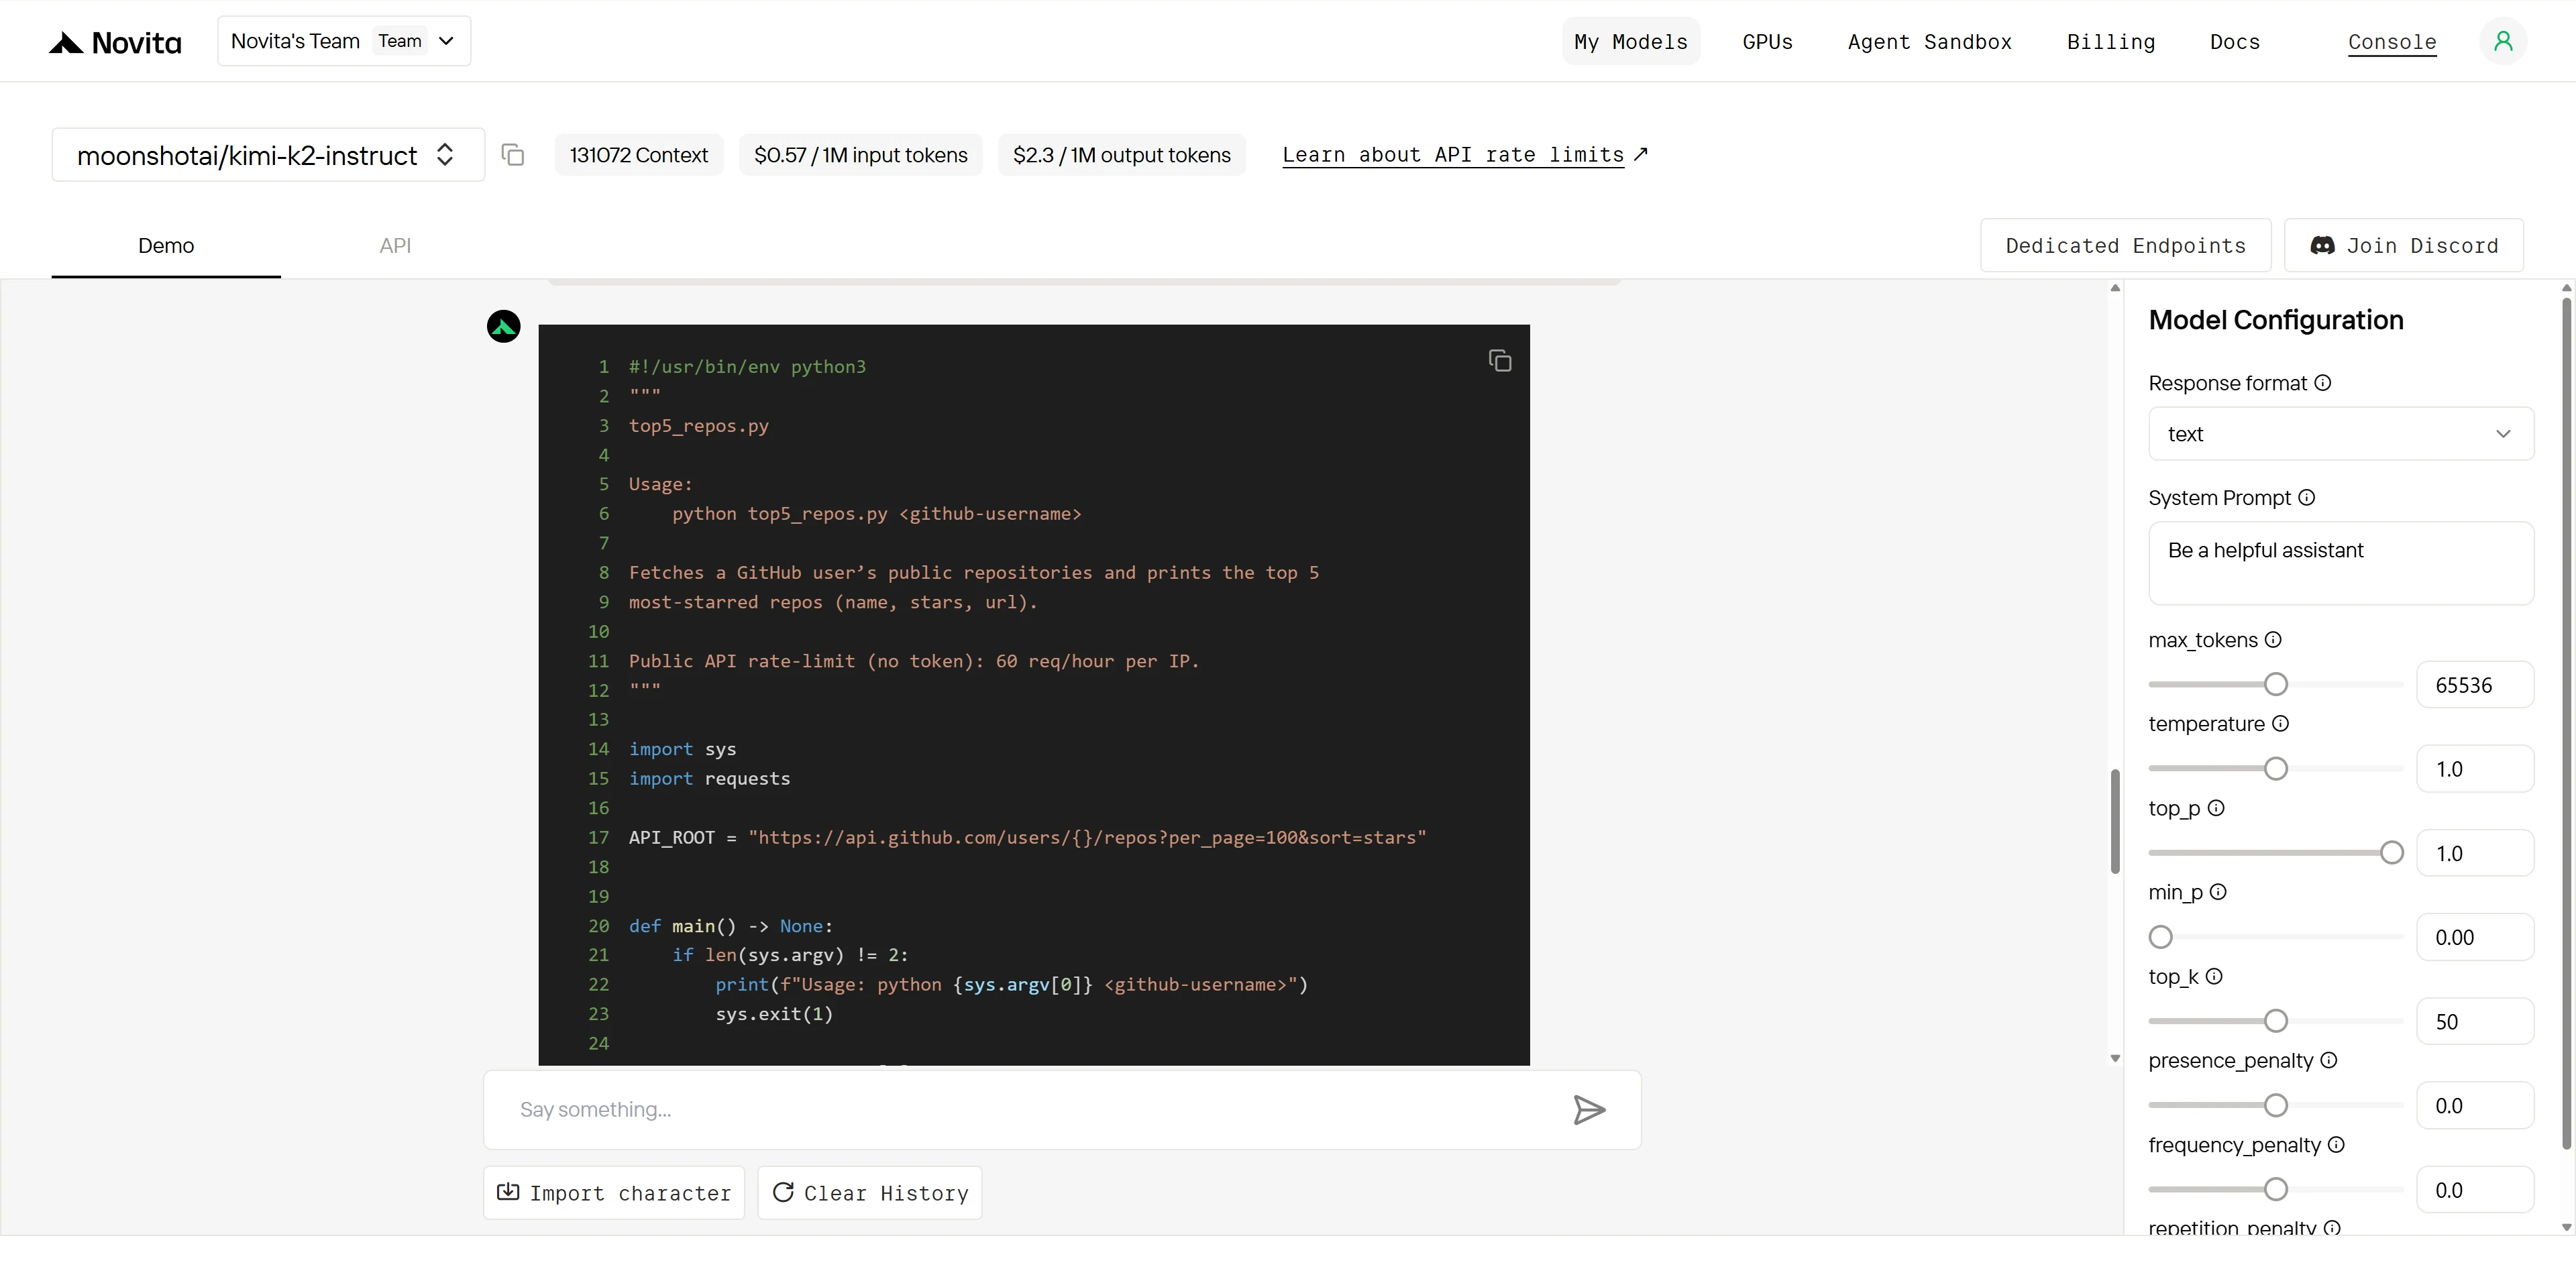
Task: Click the configuration panel scrollbar
Action: pyautogui.click(x=2567, y=724)
